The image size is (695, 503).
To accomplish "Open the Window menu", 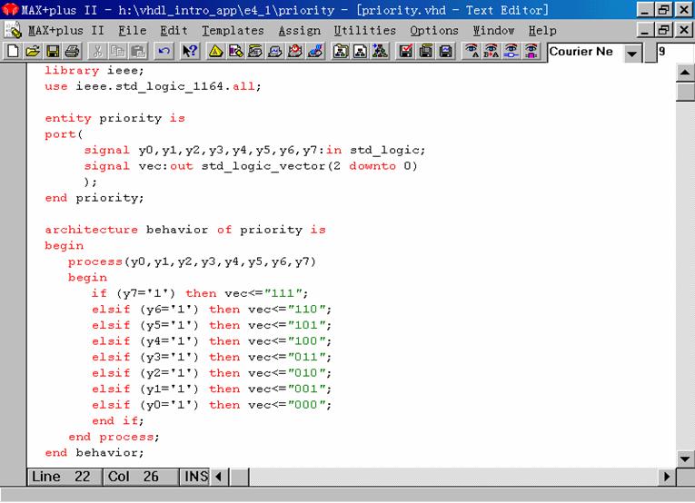I will [x=493, y=31].
